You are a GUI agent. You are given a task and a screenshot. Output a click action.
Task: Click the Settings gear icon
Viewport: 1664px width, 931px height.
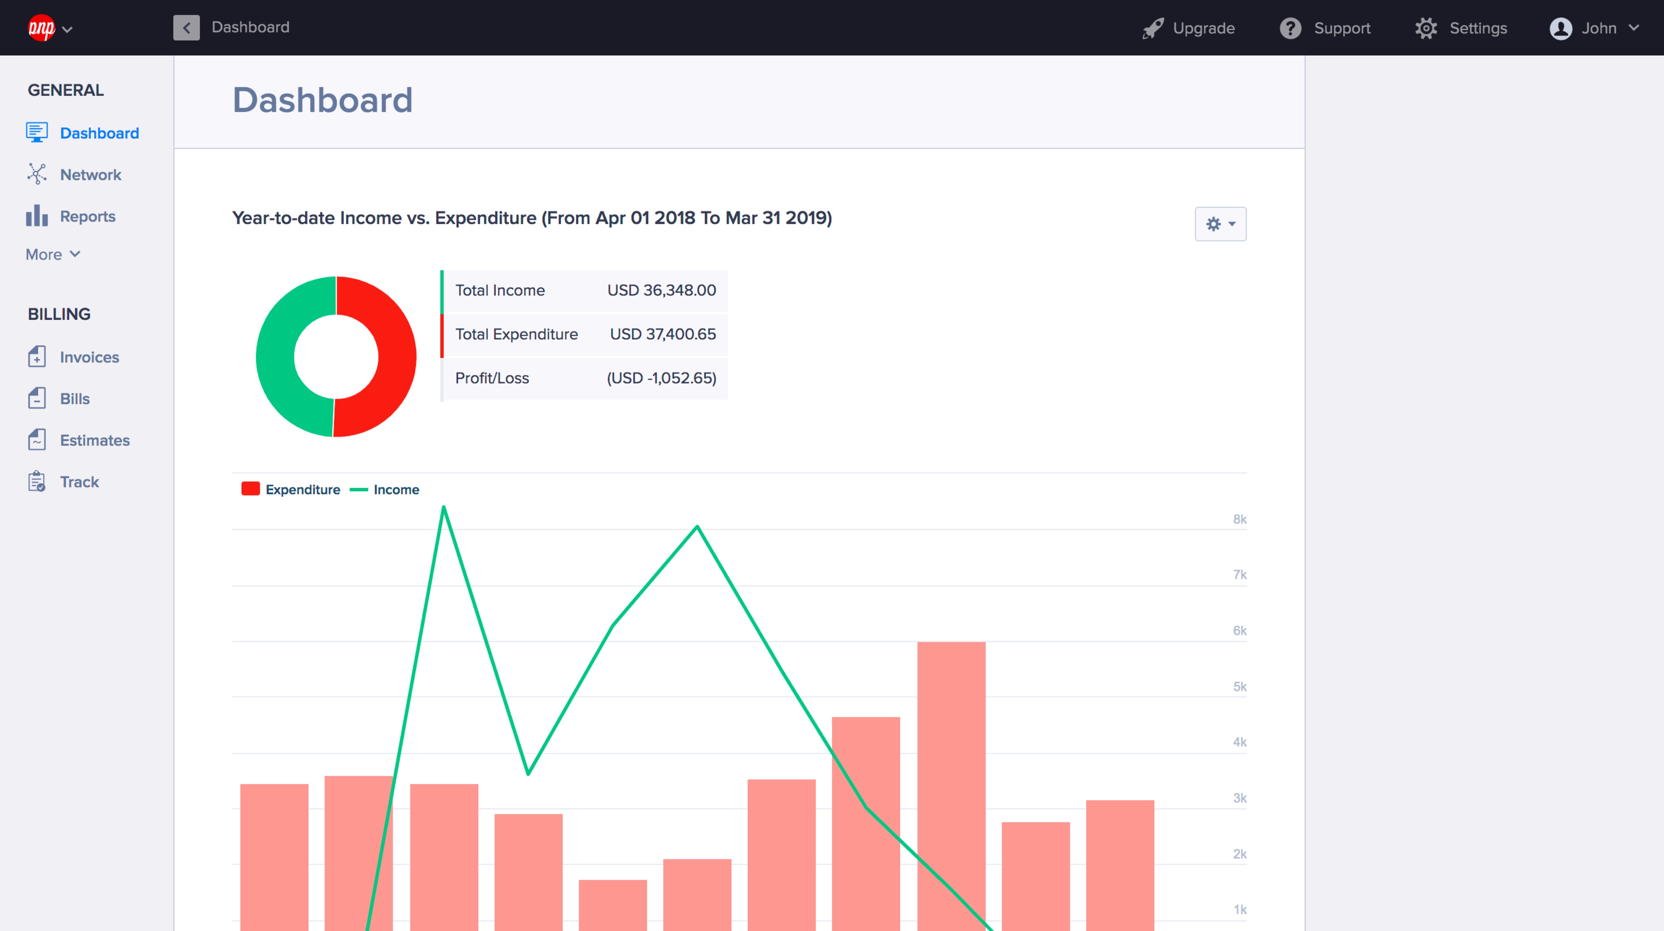tap(1426, 28)
